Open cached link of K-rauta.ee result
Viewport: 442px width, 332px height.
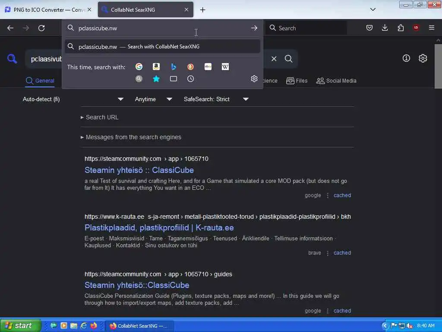point(342,253)
